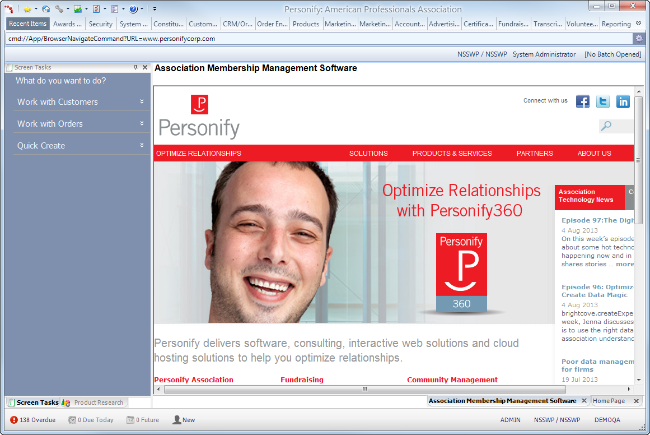This screenshot has width=650, height=435.
Task: Open the Products module tab
Action: pos(306,24)
